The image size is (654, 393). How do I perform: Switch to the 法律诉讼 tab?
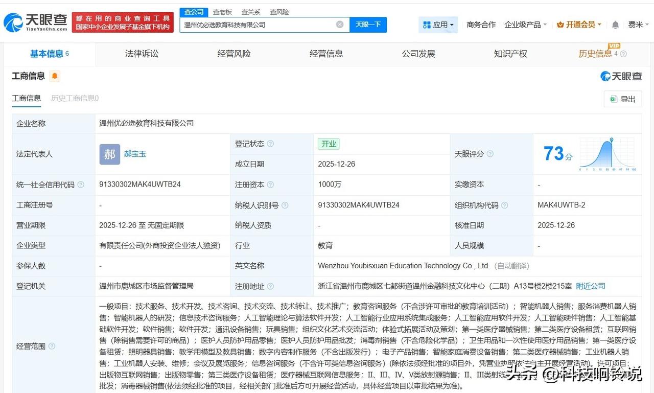[142, 54]
